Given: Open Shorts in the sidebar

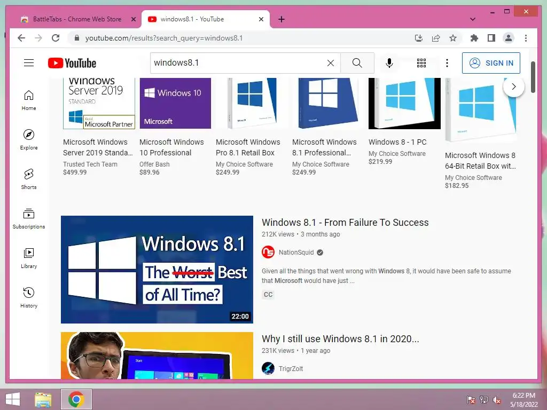Looking at the screenshot, I should click(29, 179).
